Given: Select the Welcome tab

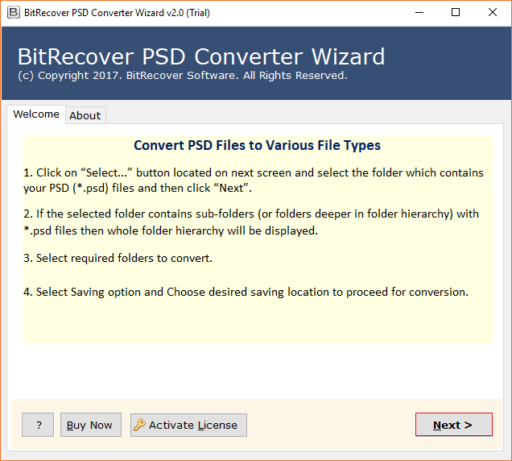Looking at the screenshot, I should point(36,114).
